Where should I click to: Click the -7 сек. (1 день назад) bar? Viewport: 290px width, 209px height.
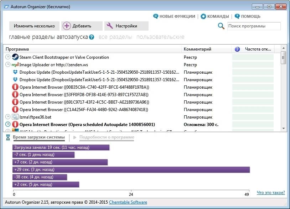click(x=43, y=155)
